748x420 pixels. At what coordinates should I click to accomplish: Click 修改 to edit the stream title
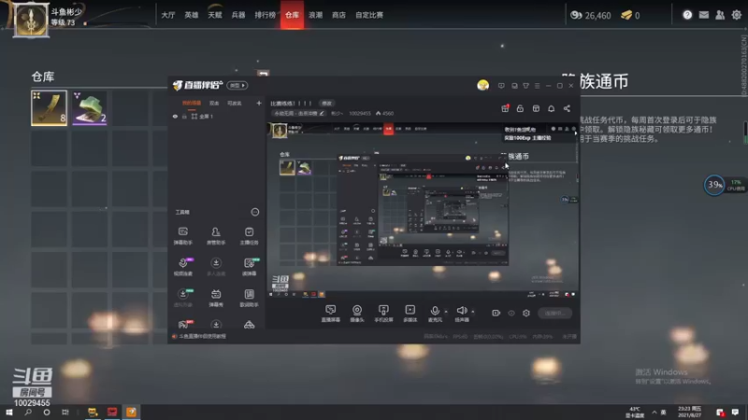click(326, 103)
